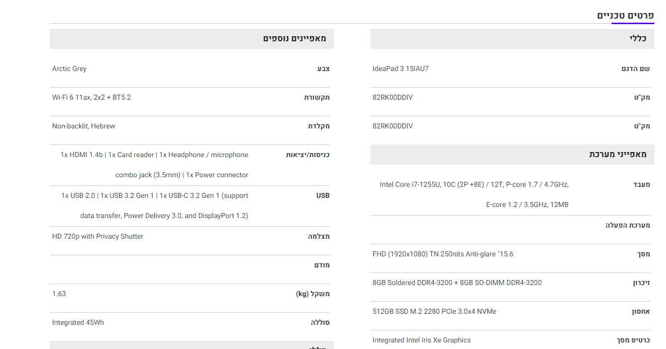Click the שם הדגם label
Screen dimensions: 666x349
click(x=636, y=68)
